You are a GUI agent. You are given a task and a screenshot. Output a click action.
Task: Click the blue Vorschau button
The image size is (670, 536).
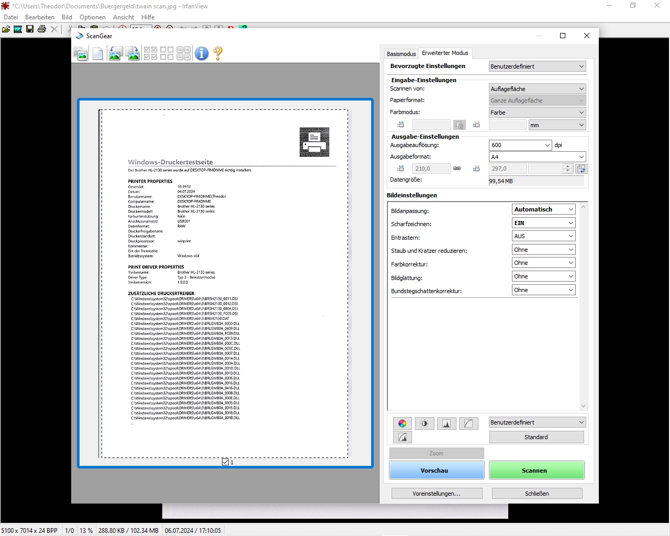(437, 470)
